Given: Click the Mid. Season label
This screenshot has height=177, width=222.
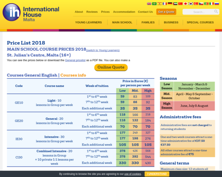Looking at the screenshot, I should click(x=167, y=96).
